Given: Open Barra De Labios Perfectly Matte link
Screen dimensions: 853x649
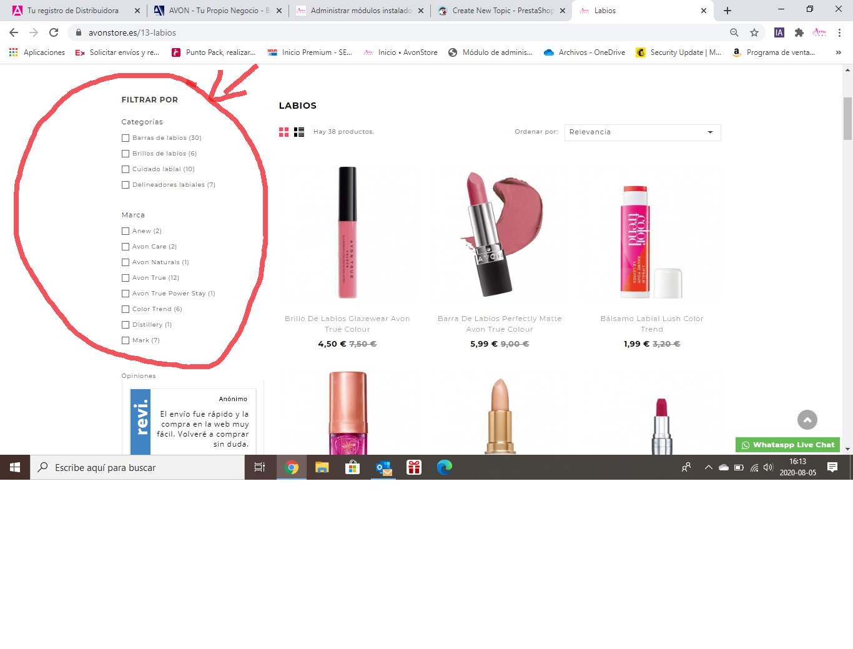Looking at the screenshot, I should pyautogui.click(x=500, y=324).
